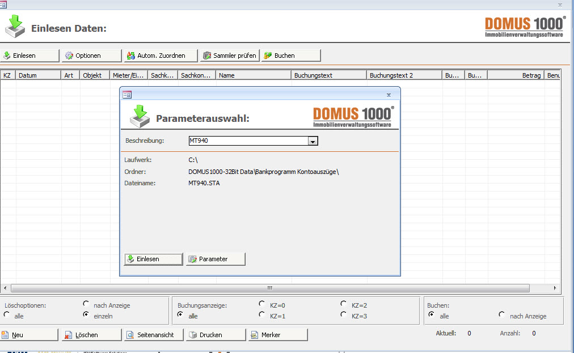Click the large download icon beside Parameterauswahl

pyautogui.click(x=140, y=116)
